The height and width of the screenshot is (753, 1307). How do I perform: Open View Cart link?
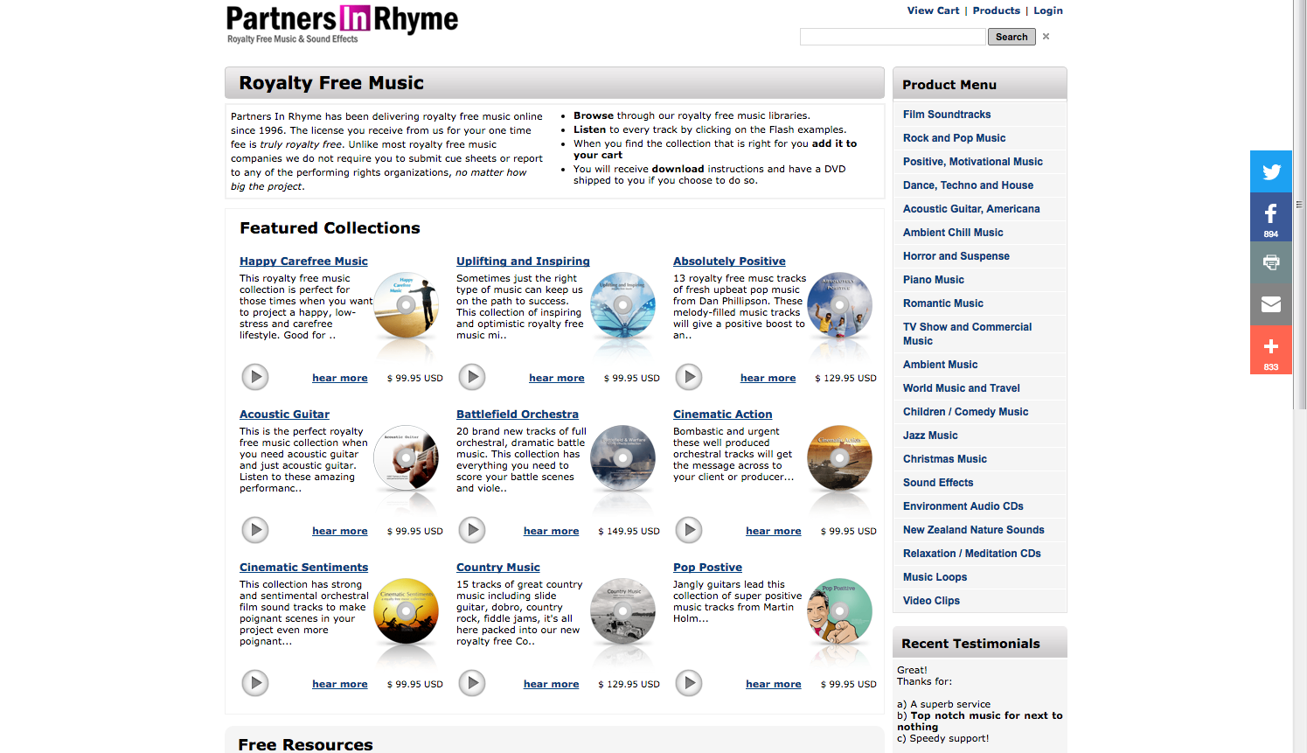click(933, 10)
